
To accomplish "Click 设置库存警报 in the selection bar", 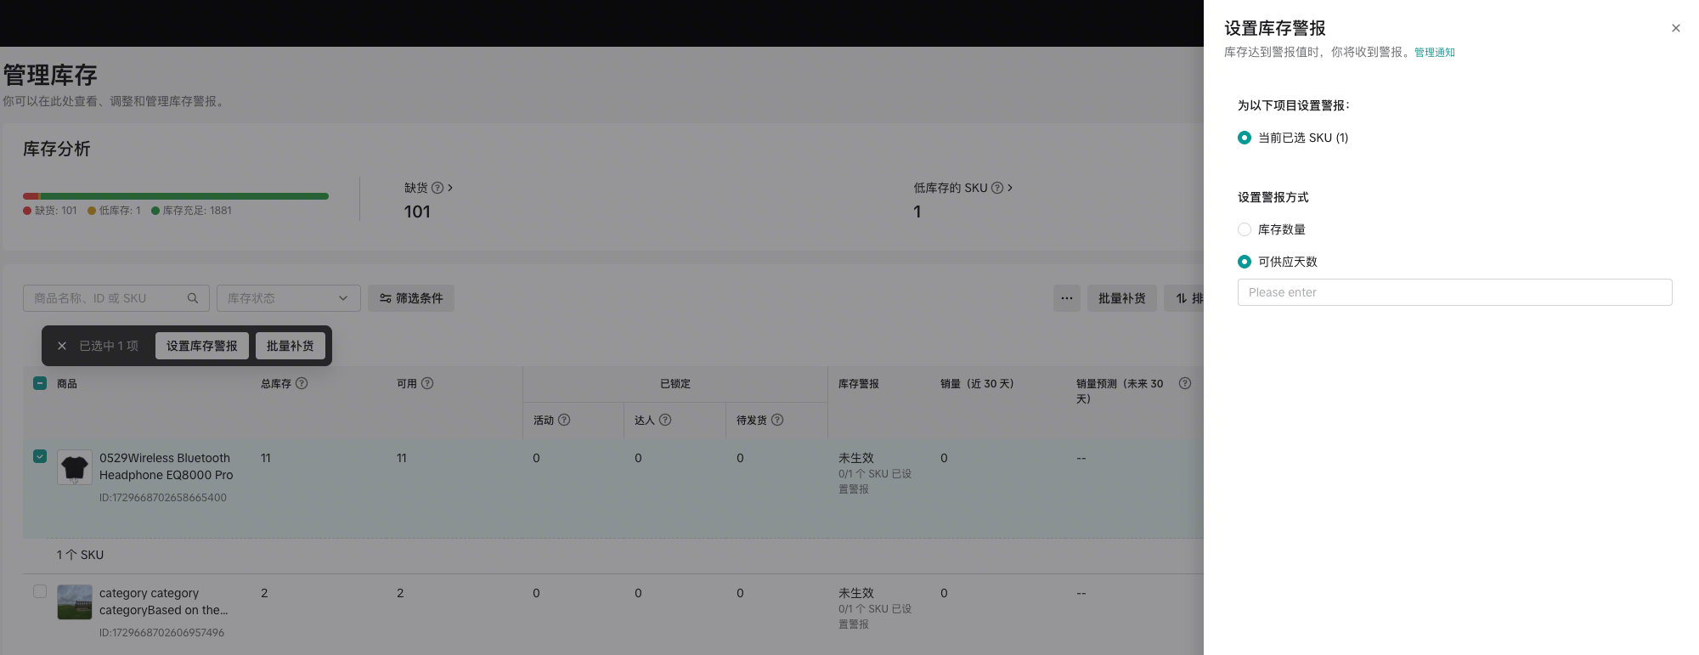I will tap(201, 346).
